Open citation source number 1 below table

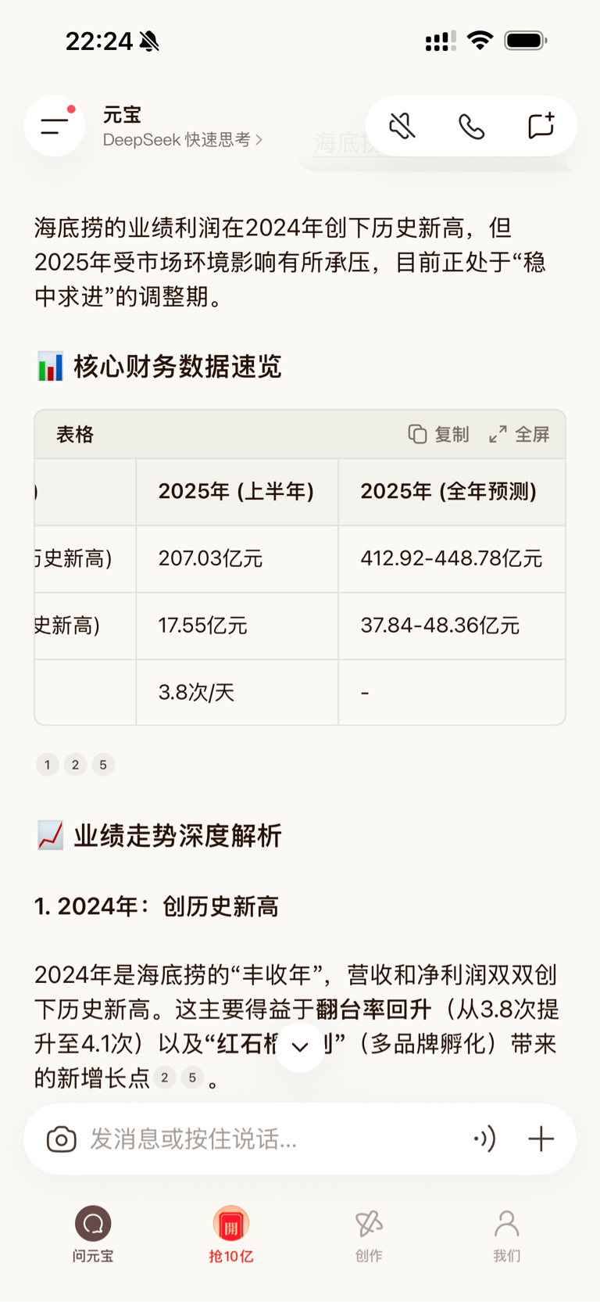coord(48,764)
